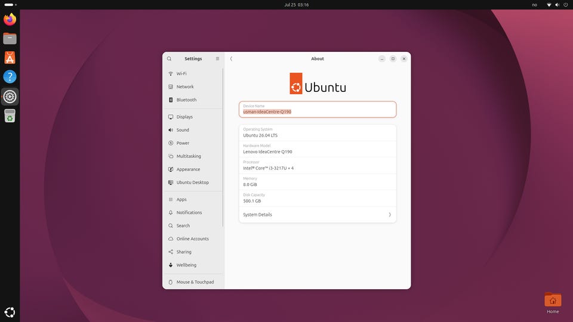
Task: Click the Power sidebar icon
Action: (171, 143)
